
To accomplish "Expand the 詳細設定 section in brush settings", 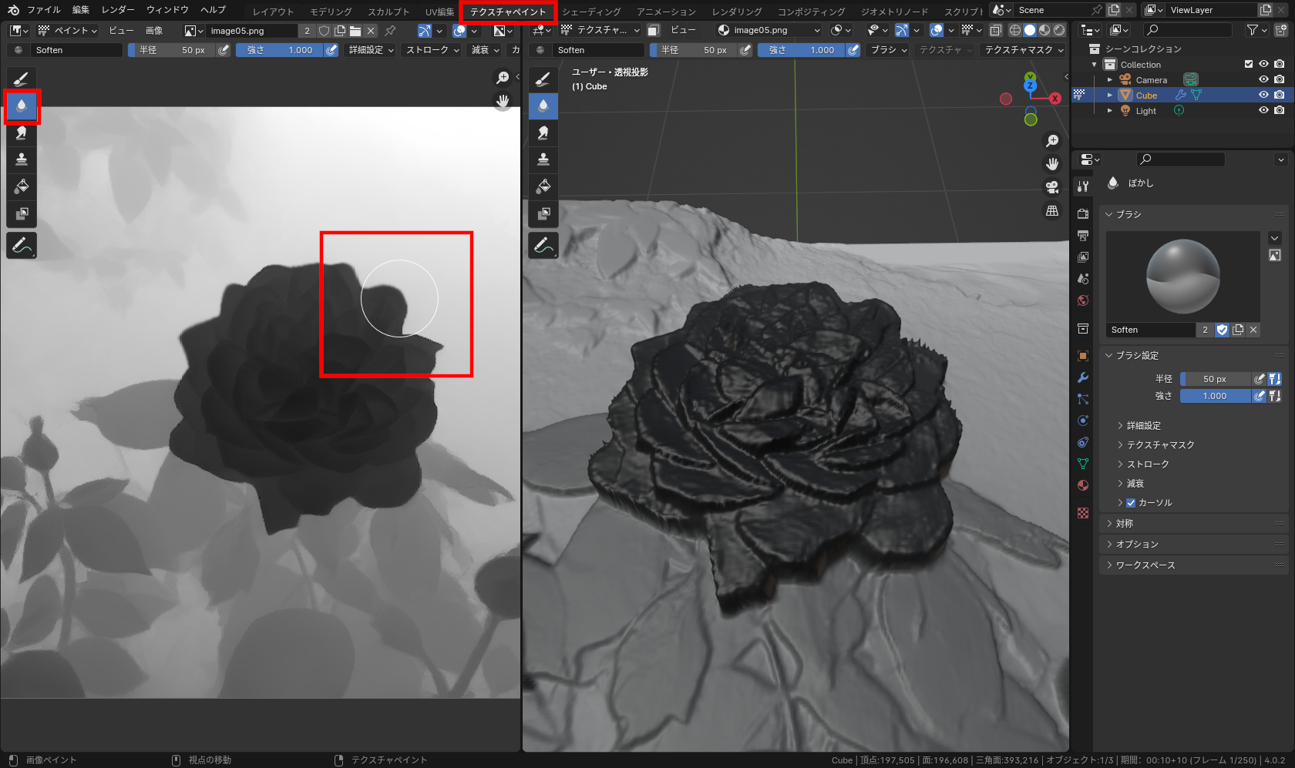I will click(x=1143, y=426).
